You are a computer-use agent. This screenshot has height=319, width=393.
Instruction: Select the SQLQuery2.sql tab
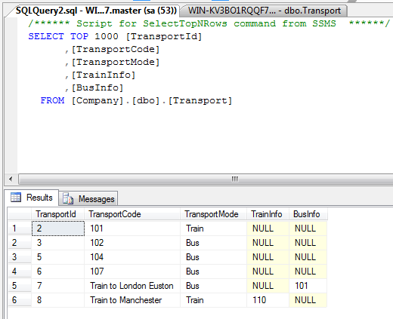96,11
